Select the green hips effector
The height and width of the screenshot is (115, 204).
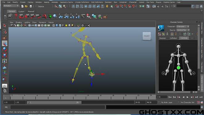point(179,68)
